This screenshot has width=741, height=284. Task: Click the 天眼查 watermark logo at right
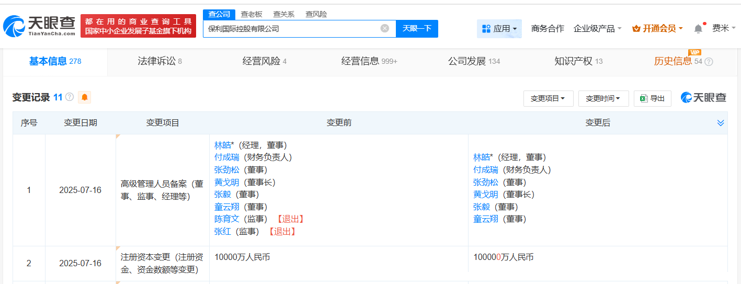pos(703,98)
